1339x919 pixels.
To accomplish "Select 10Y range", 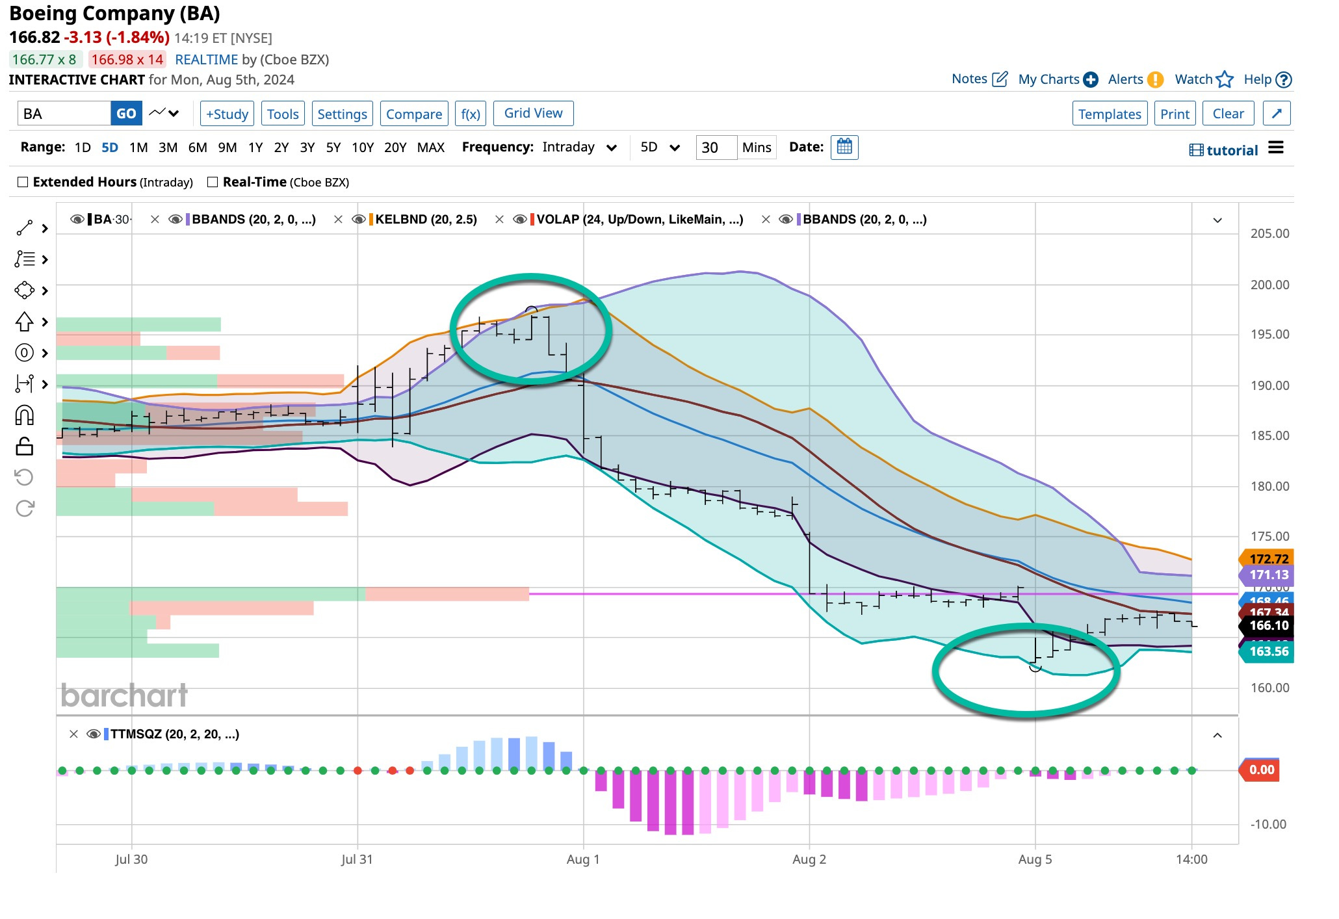I will click(363, 148).
